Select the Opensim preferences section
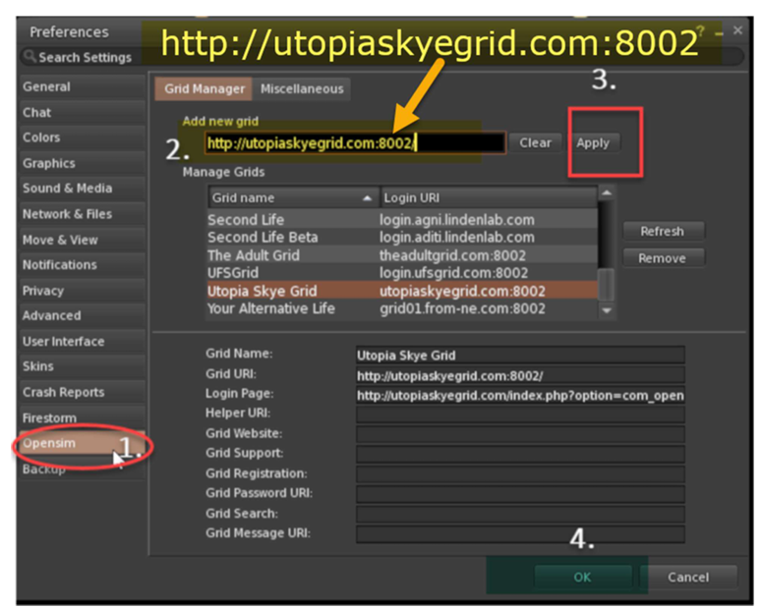Screen dimensions: 761x608 tap(83, 443)
